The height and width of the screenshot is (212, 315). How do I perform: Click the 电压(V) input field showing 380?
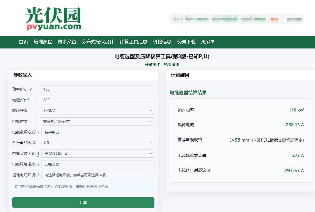(97, 100)
